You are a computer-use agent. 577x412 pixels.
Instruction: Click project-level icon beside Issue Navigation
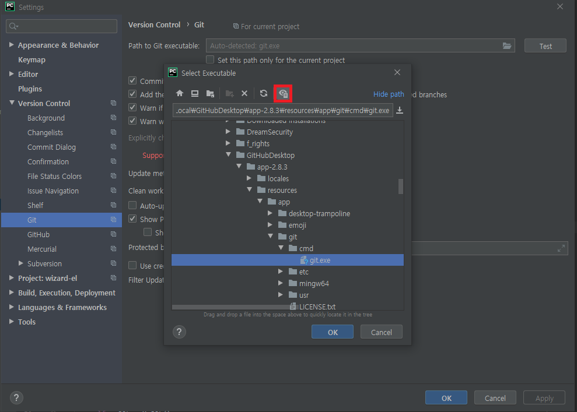click(113, 191)
